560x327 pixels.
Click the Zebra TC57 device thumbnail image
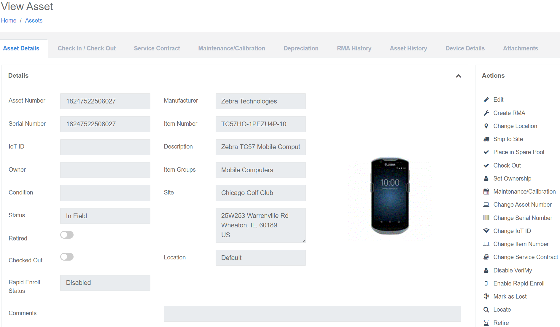coord(390,196)
